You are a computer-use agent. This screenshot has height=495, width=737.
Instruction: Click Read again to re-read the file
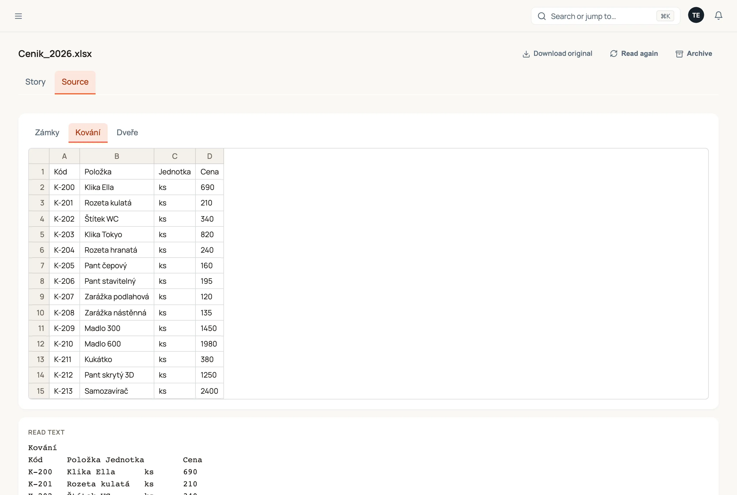coord(634,54)
